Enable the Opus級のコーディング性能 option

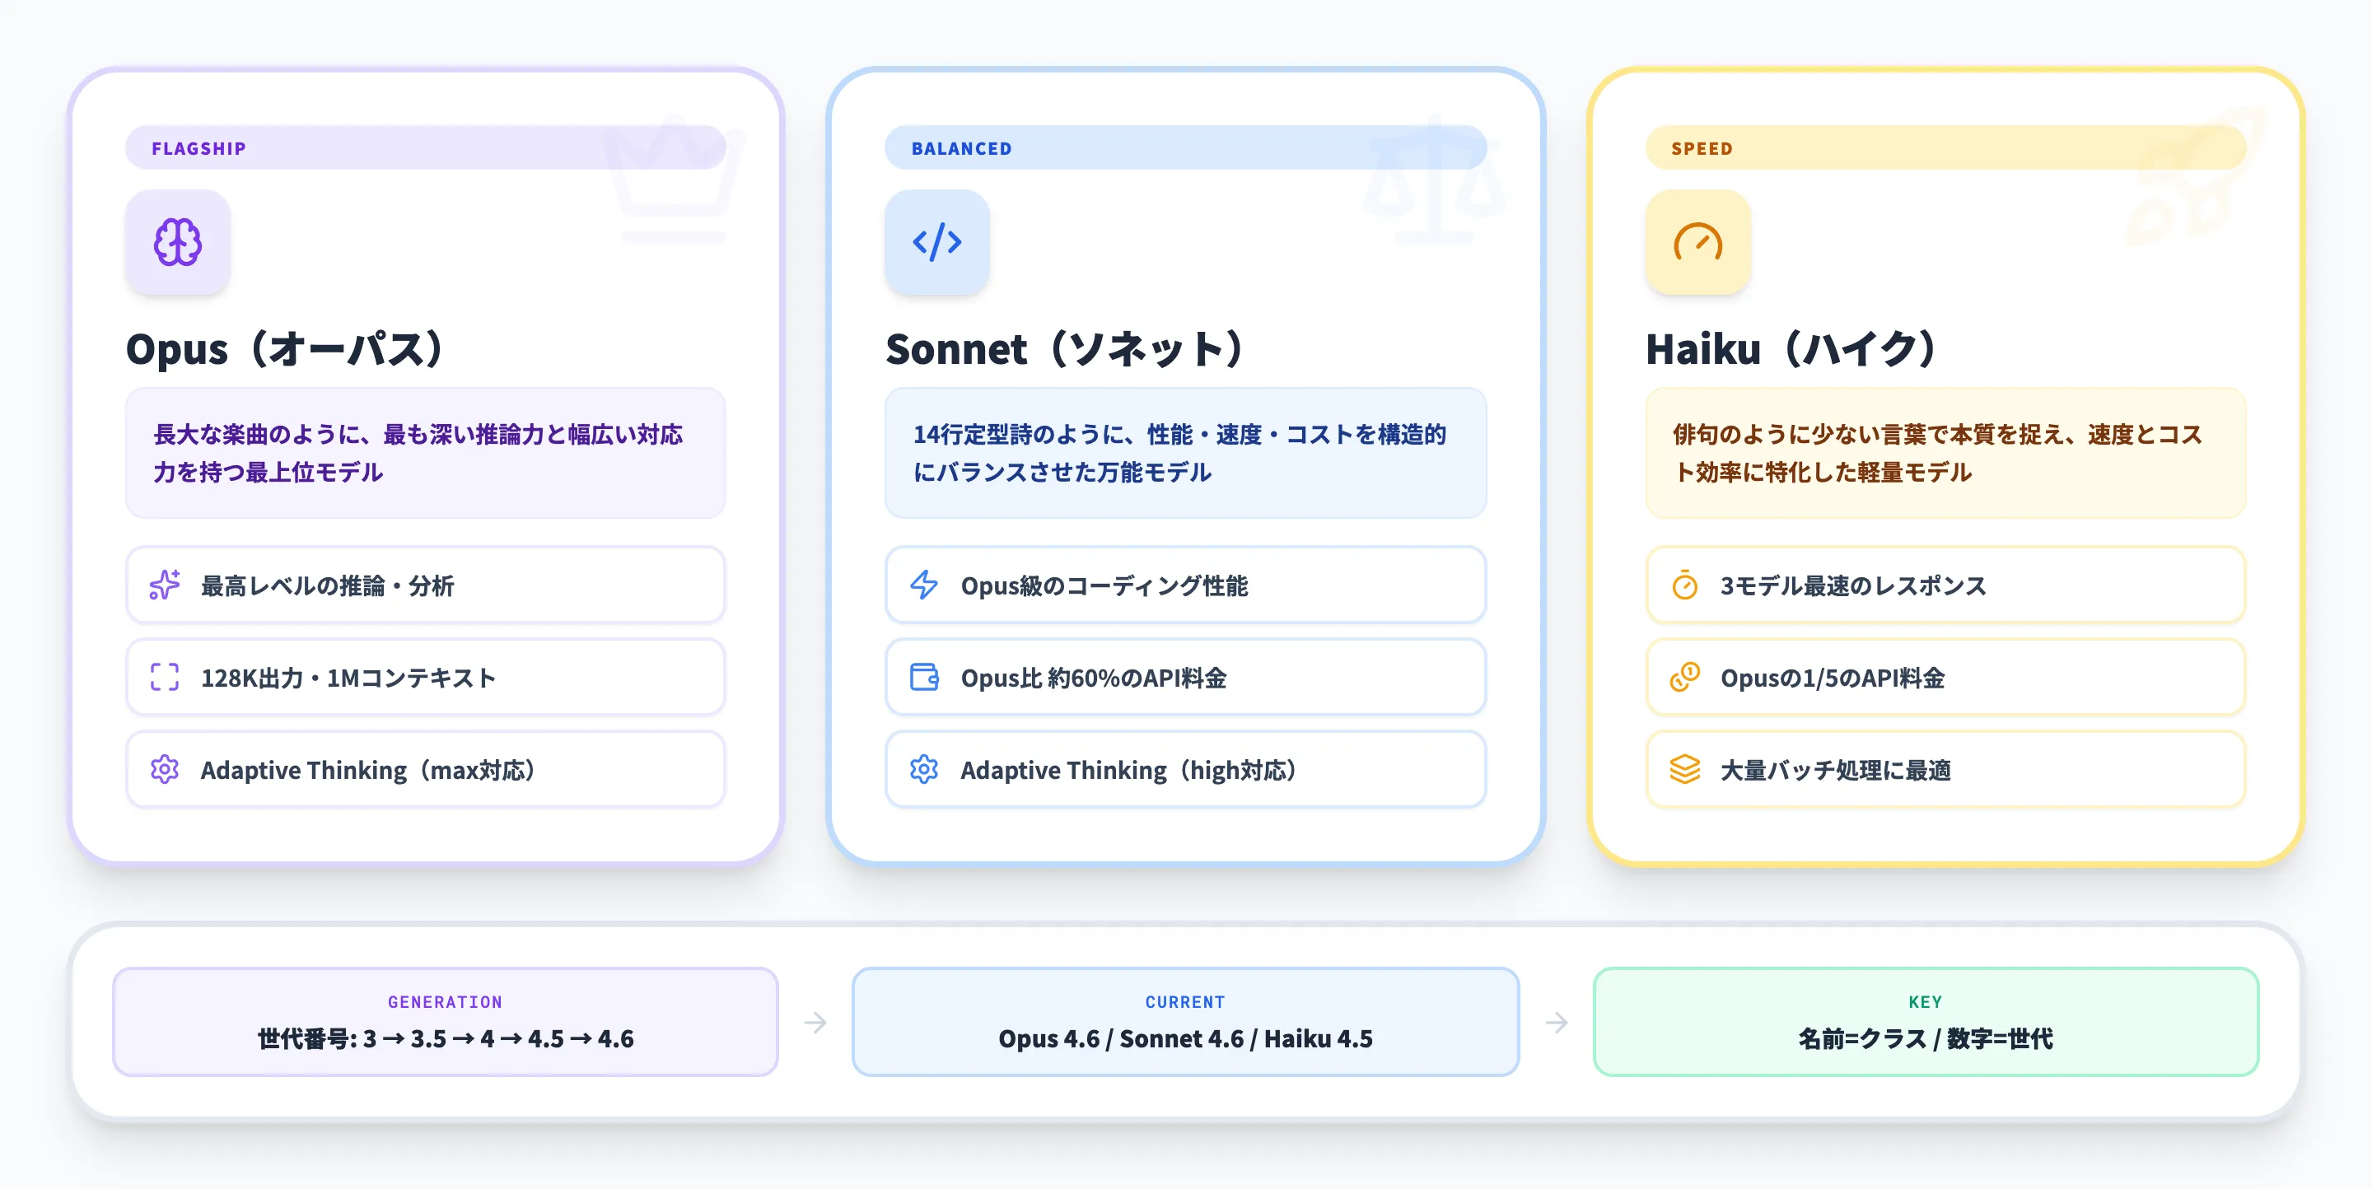pyautogui.click(x=1184, y=585)
